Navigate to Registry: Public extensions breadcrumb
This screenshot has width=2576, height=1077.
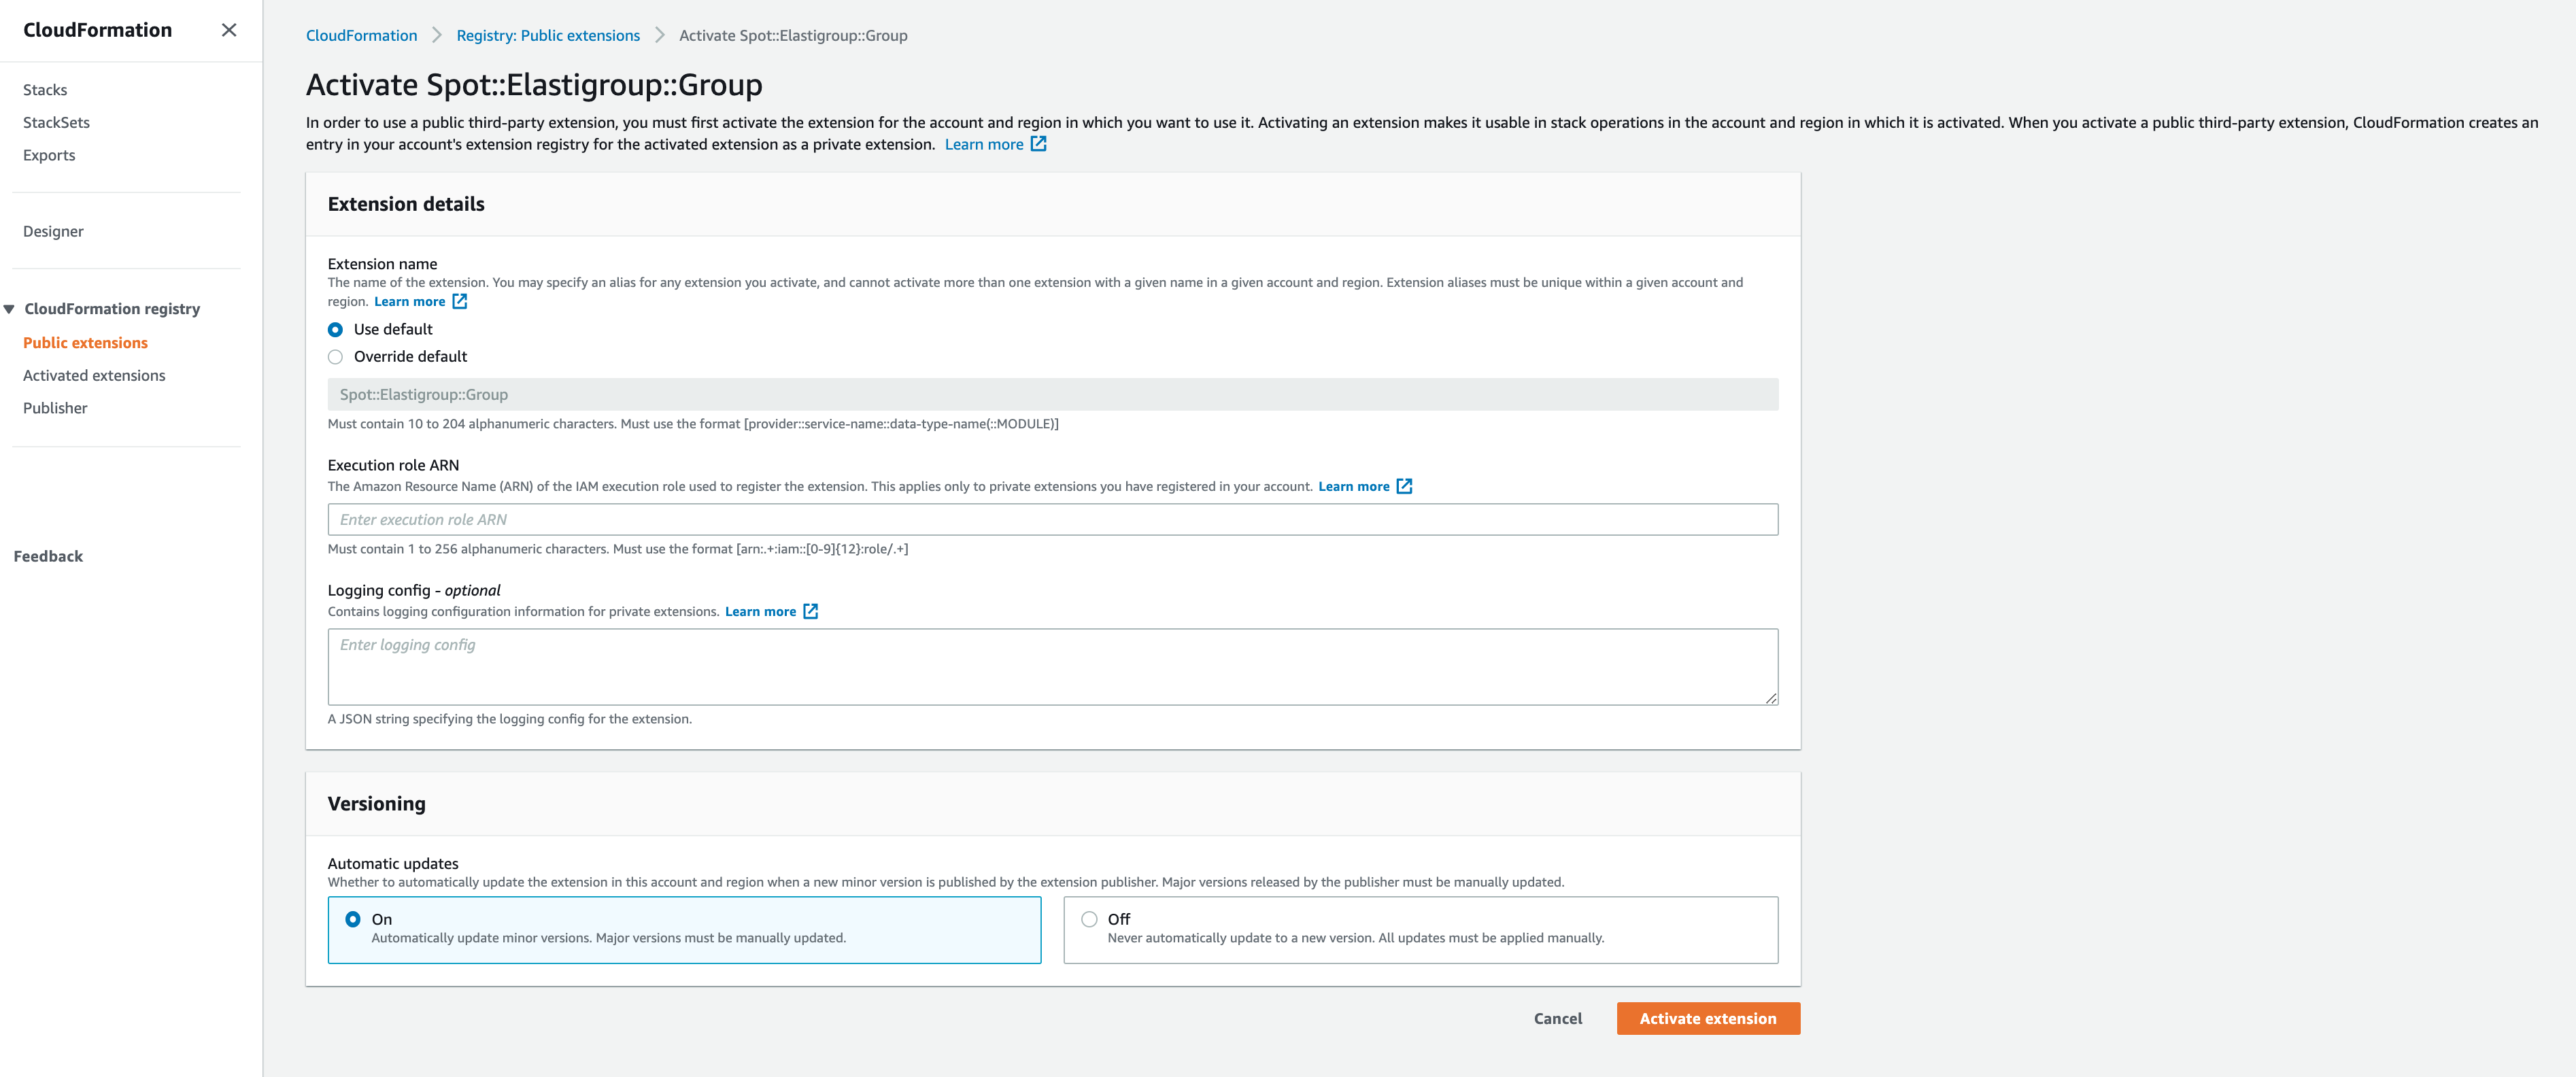tap(548, 35)
